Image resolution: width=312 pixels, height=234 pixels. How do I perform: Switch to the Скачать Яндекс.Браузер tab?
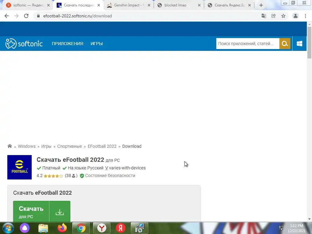pyautogui.click(x=229, y=5)
